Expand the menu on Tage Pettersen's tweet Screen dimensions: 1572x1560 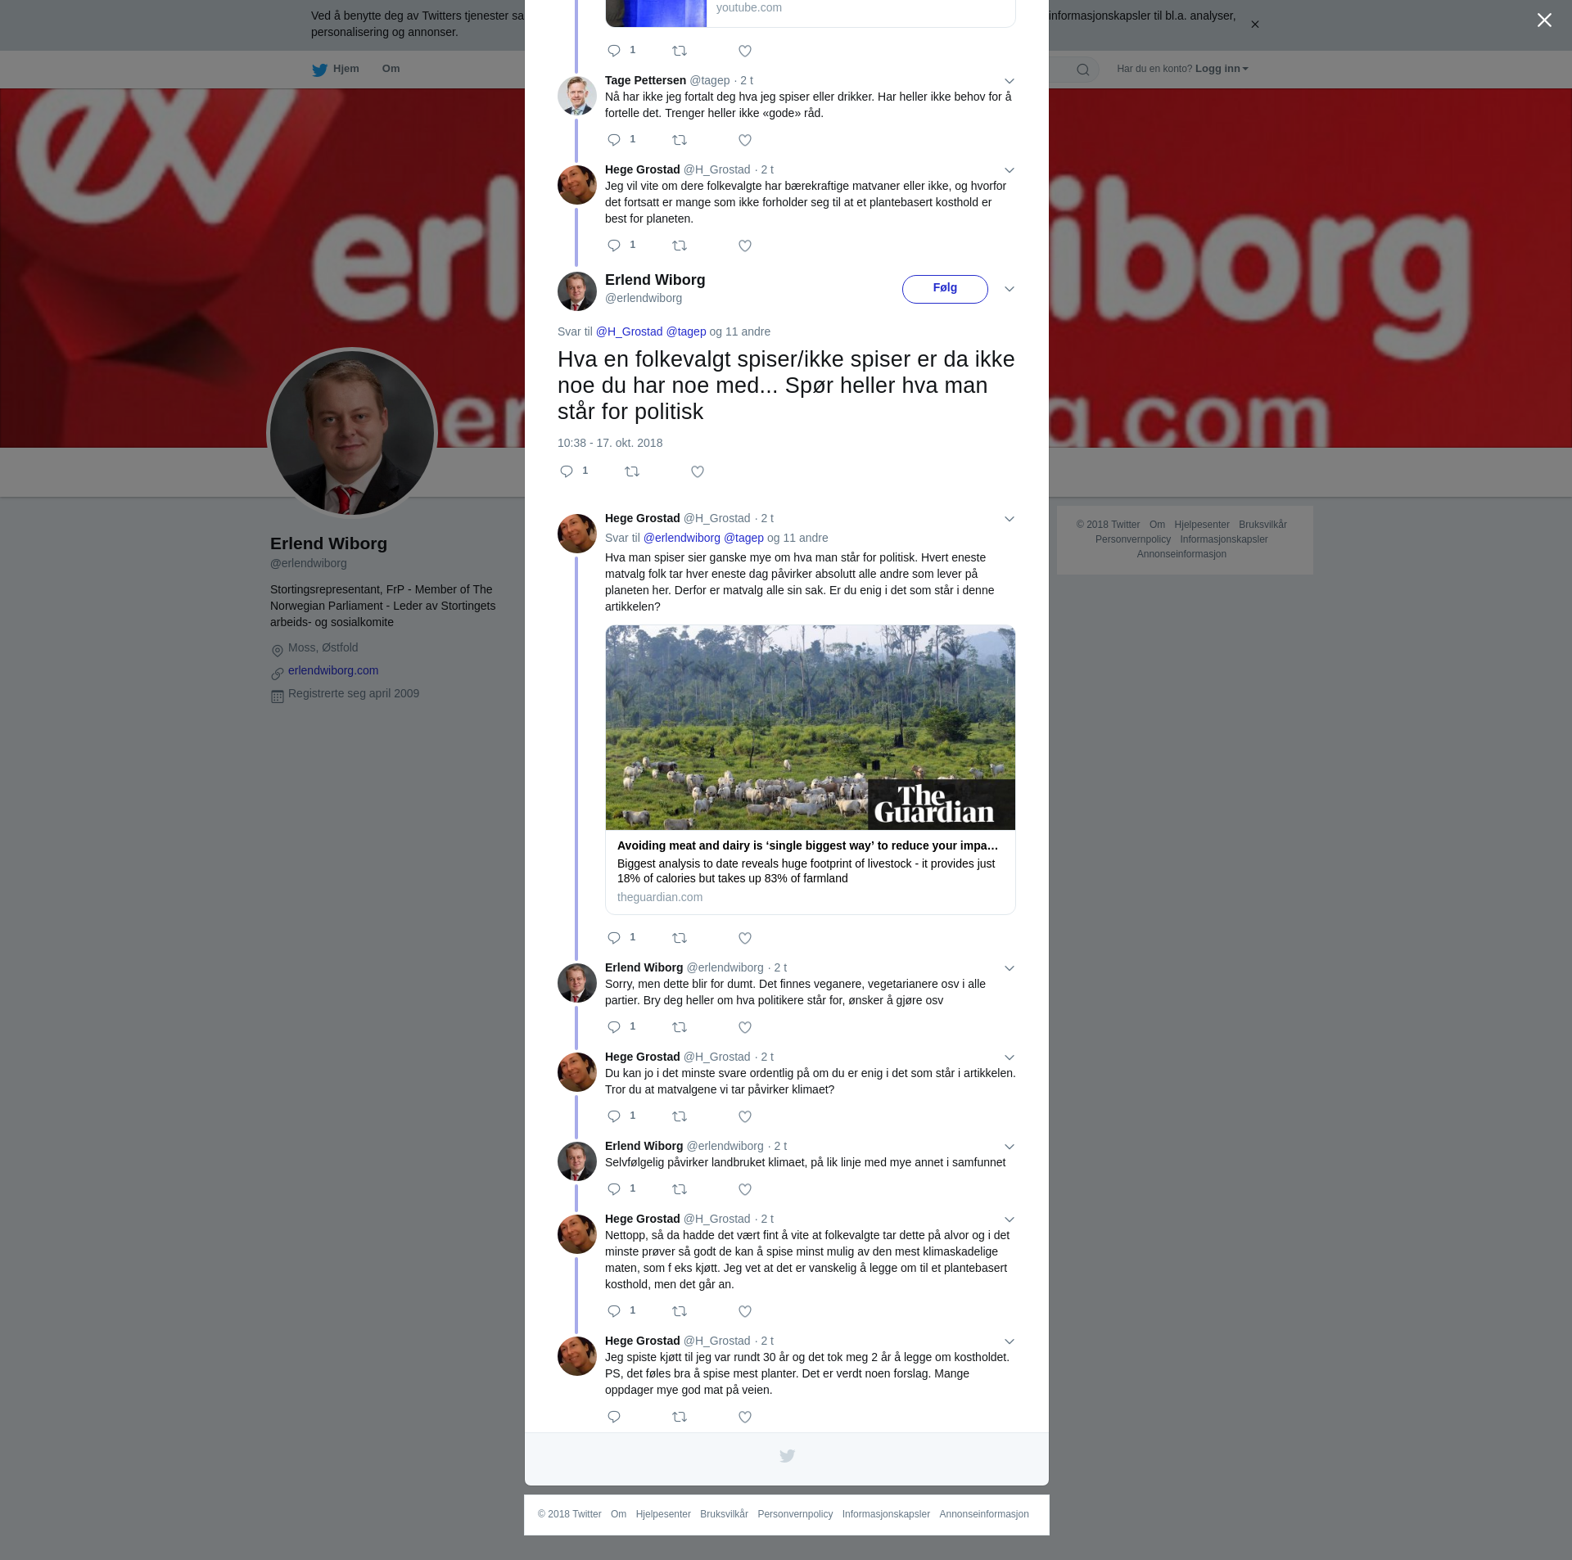[1010, 81]
